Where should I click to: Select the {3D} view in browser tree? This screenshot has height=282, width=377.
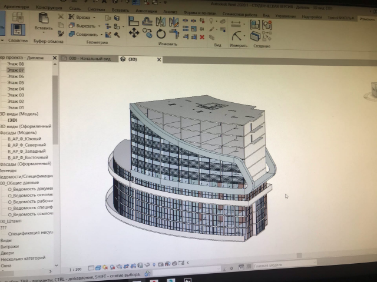tap(12, 120)
